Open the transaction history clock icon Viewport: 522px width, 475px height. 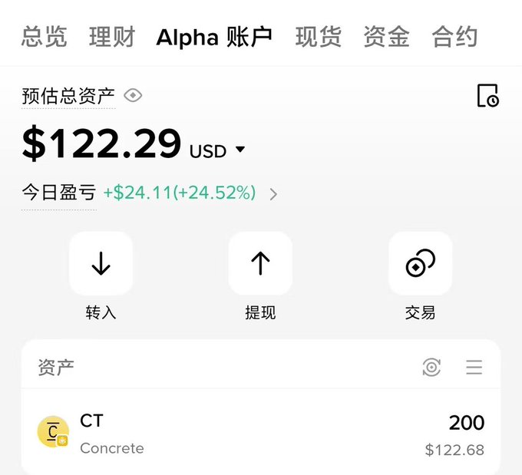(x=487, y=95)
